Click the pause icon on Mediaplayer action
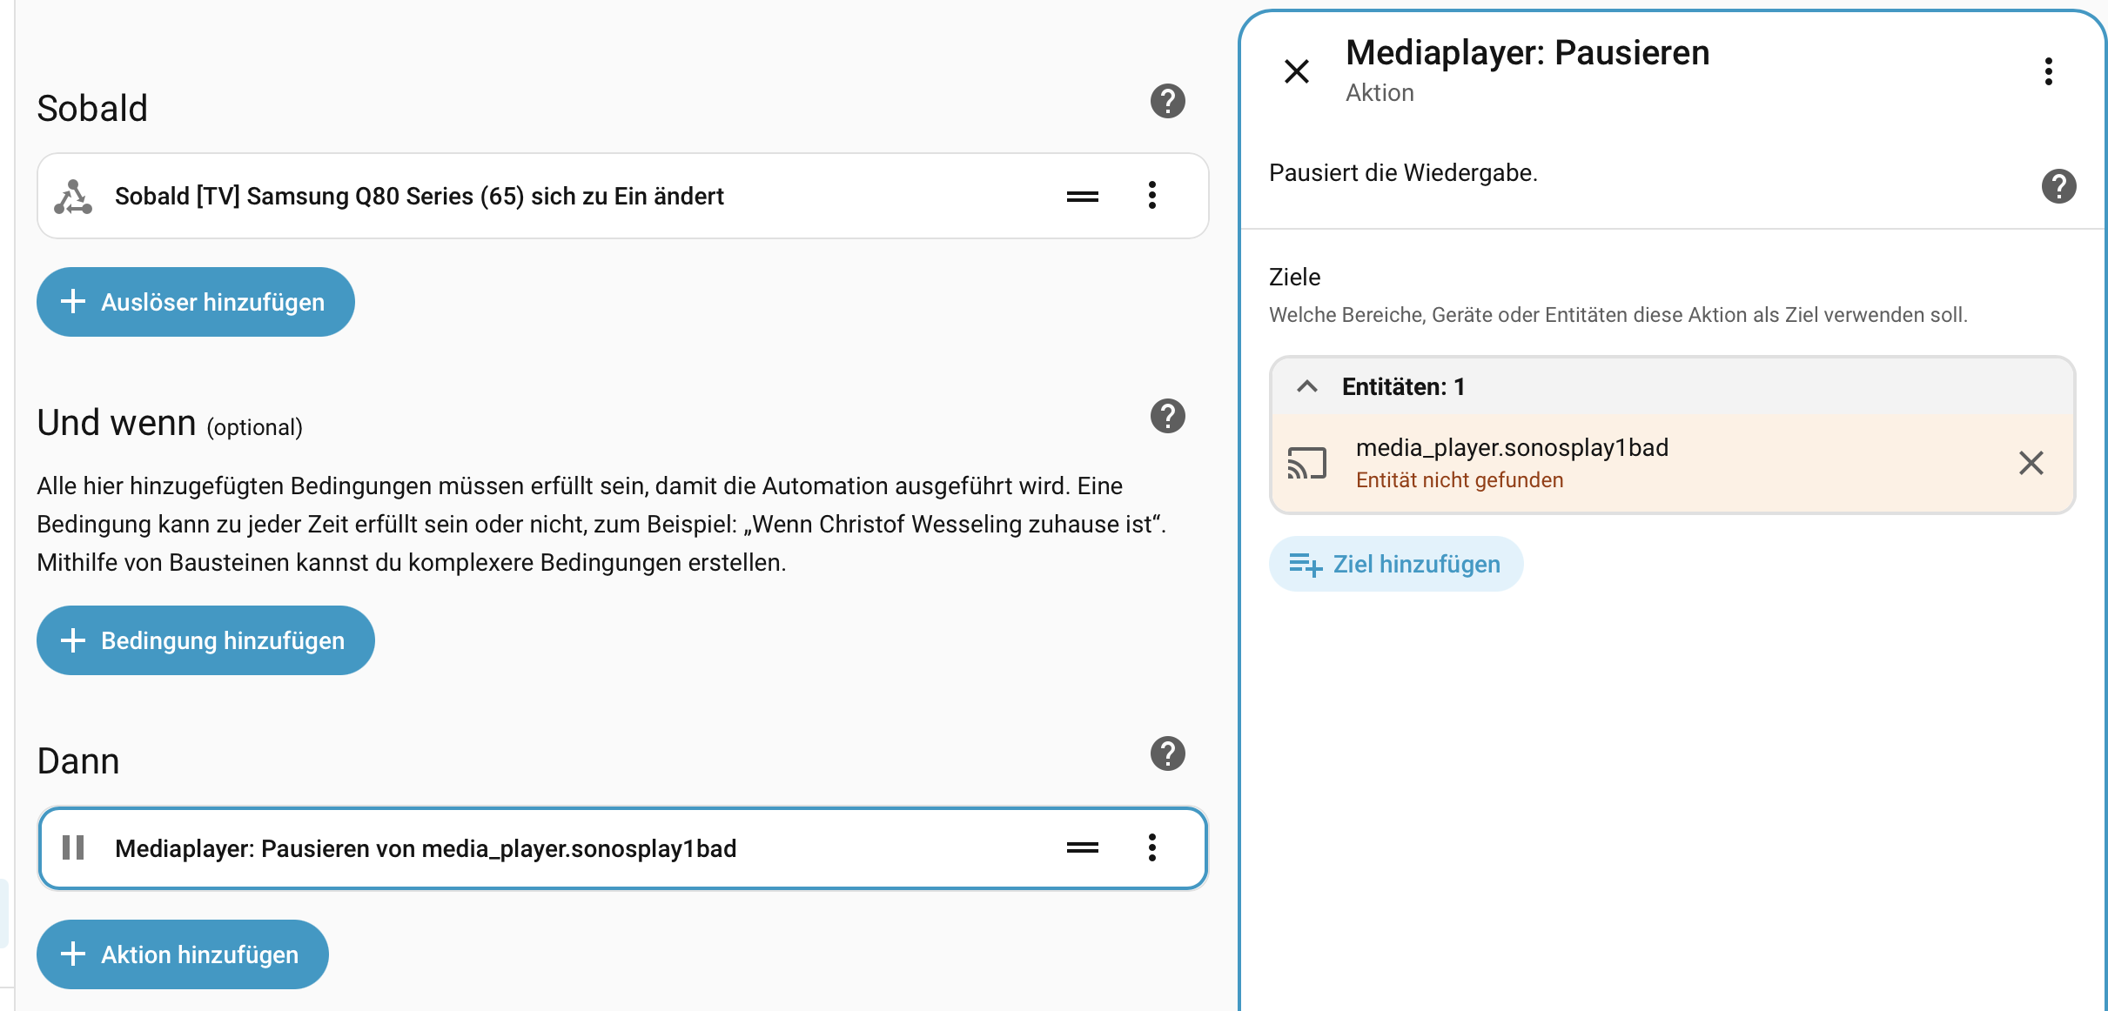The width and height of the screenshot is (2108, 1011). coord(73,848)
